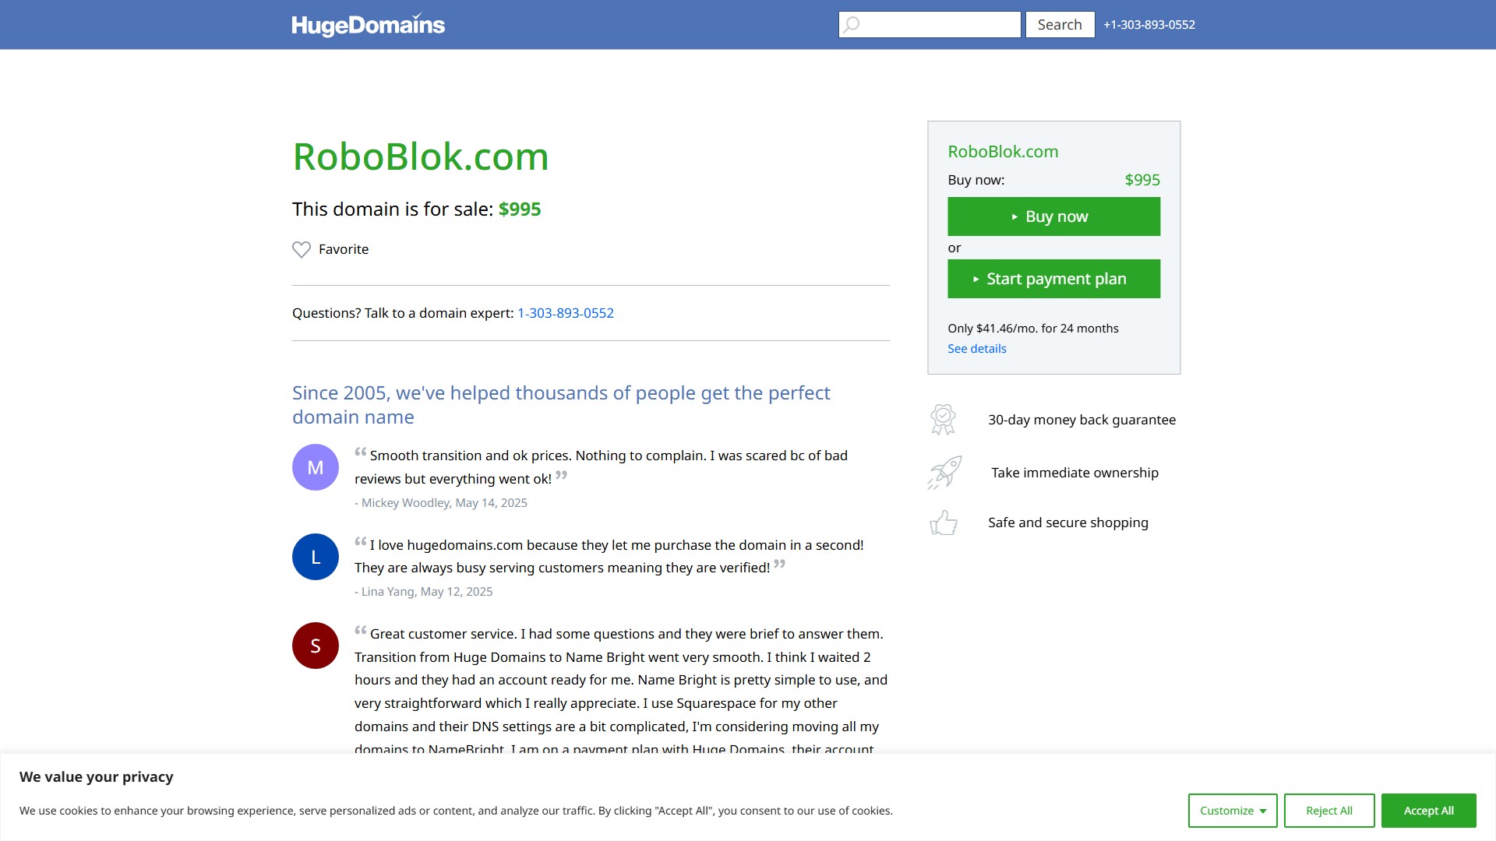Start a payment plan

point(1053,278)
